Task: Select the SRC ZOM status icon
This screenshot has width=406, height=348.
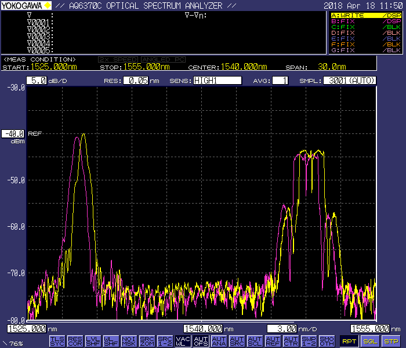Action: (x=147, y=340)
